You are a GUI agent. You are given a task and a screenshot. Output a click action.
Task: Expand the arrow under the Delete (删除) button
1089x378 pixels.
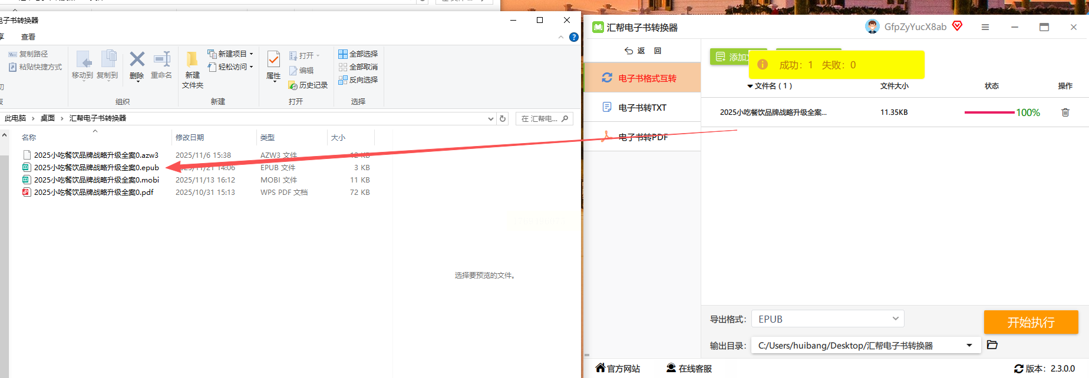tap(137, 81)
